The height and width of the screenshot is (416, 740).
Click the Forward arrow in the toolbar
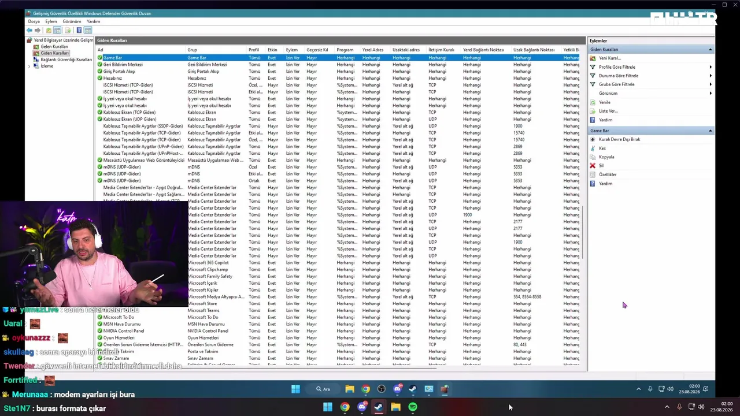pyautogui.click(x=38, y=30)
